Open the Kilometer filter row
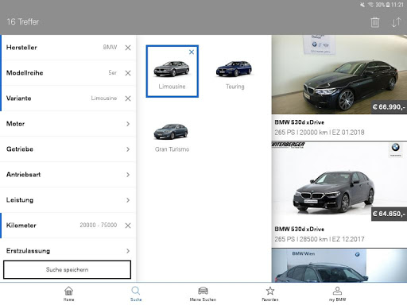The image size is (407, 305). [x=68, y=226]
